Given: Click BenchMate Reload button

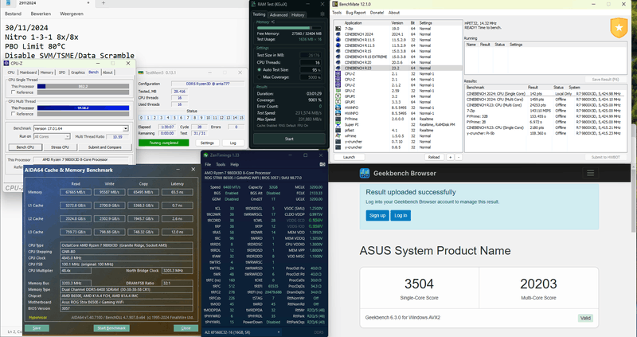Looking at the screenshot, I should coord(434,157).
